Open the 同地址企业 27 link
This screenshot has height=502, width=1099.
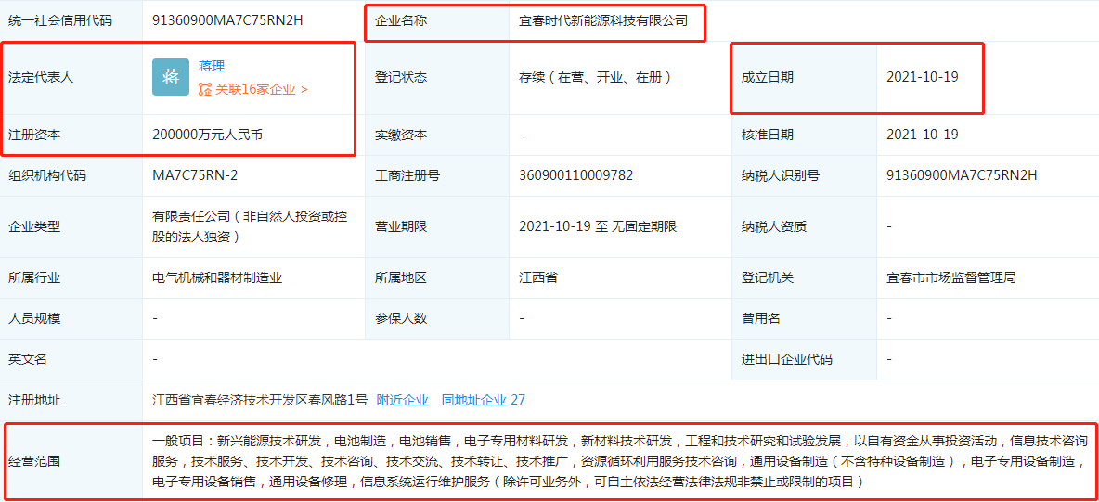point(483,400)
